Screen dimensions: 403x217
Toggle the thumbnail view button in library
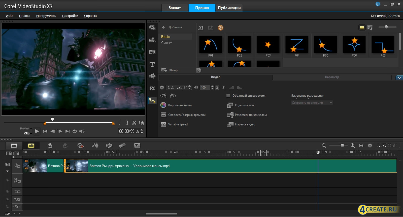362,28
